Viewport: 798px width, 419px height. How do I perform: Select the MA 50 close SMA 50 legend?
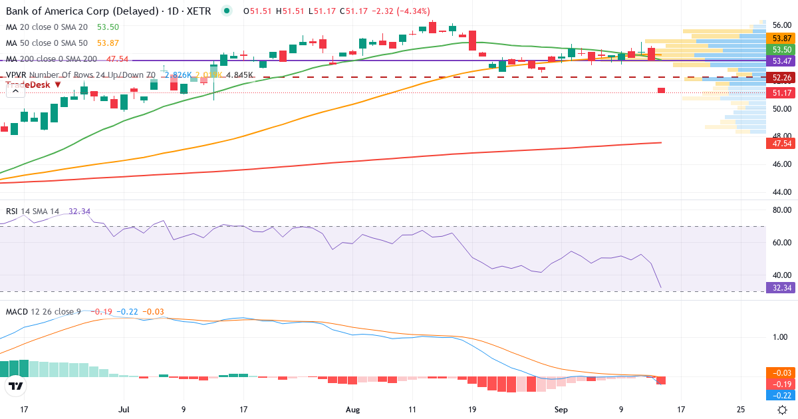click(47, 43)
